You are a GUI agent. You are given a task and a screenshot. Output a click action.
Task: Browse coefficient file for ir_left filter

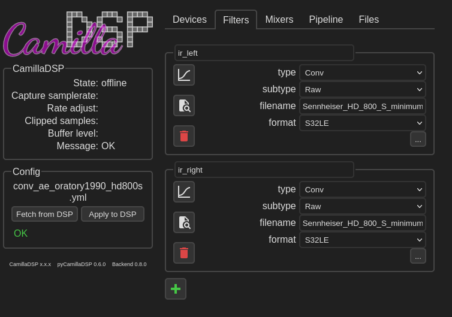[184, 105]
